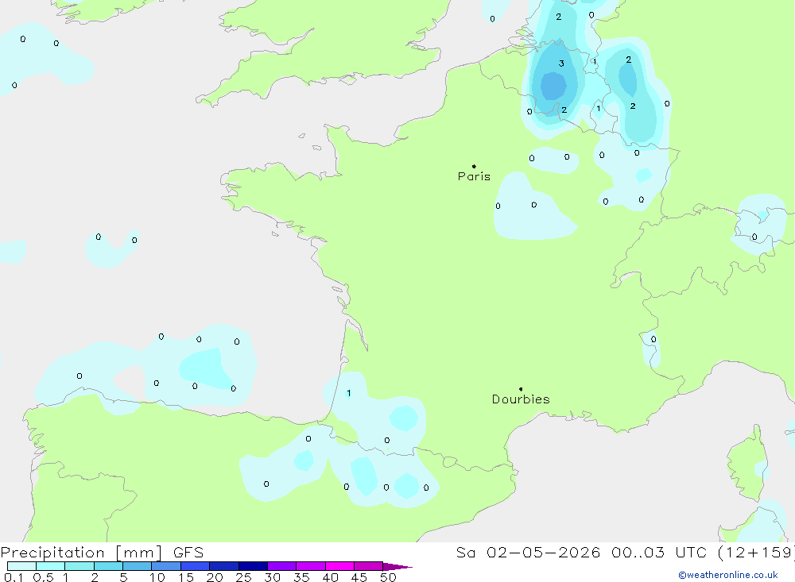Select the Paris location dot marker

pos(474,166)
